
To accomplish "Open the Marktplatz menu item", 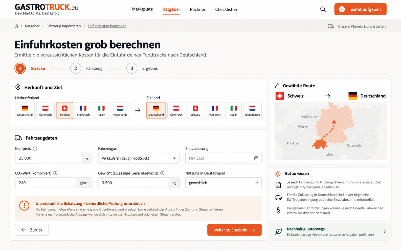I will [x=142, y=9].
